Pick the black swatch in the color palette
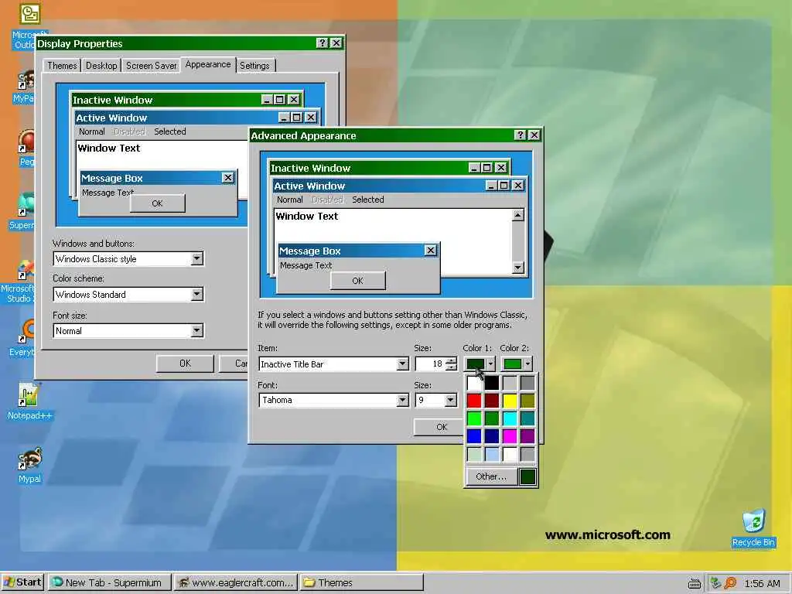Viewport: 792px width, 594px height. (492, 384)
